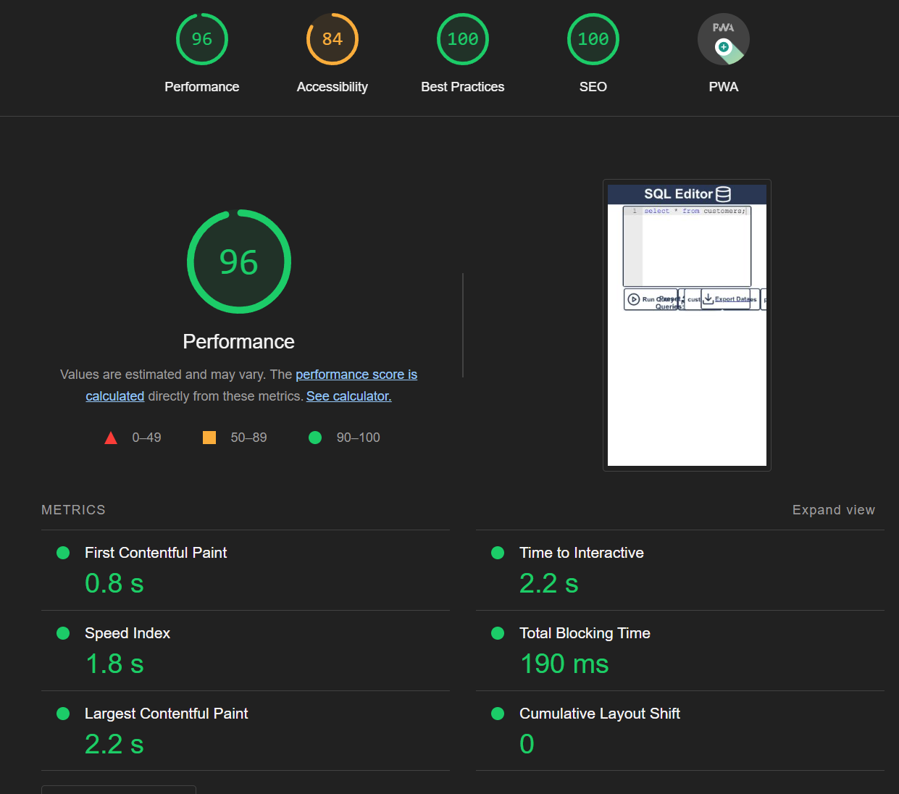
Task: Open the "performance score is calculated" link
Action: coord(356,375)
